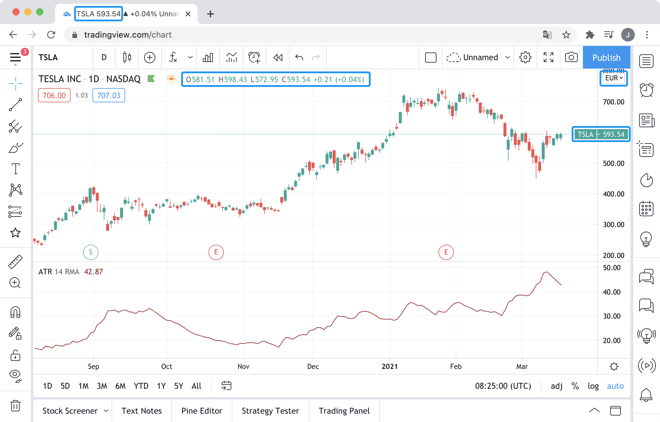
Task: Open chart settings gear
Action: 525,57
